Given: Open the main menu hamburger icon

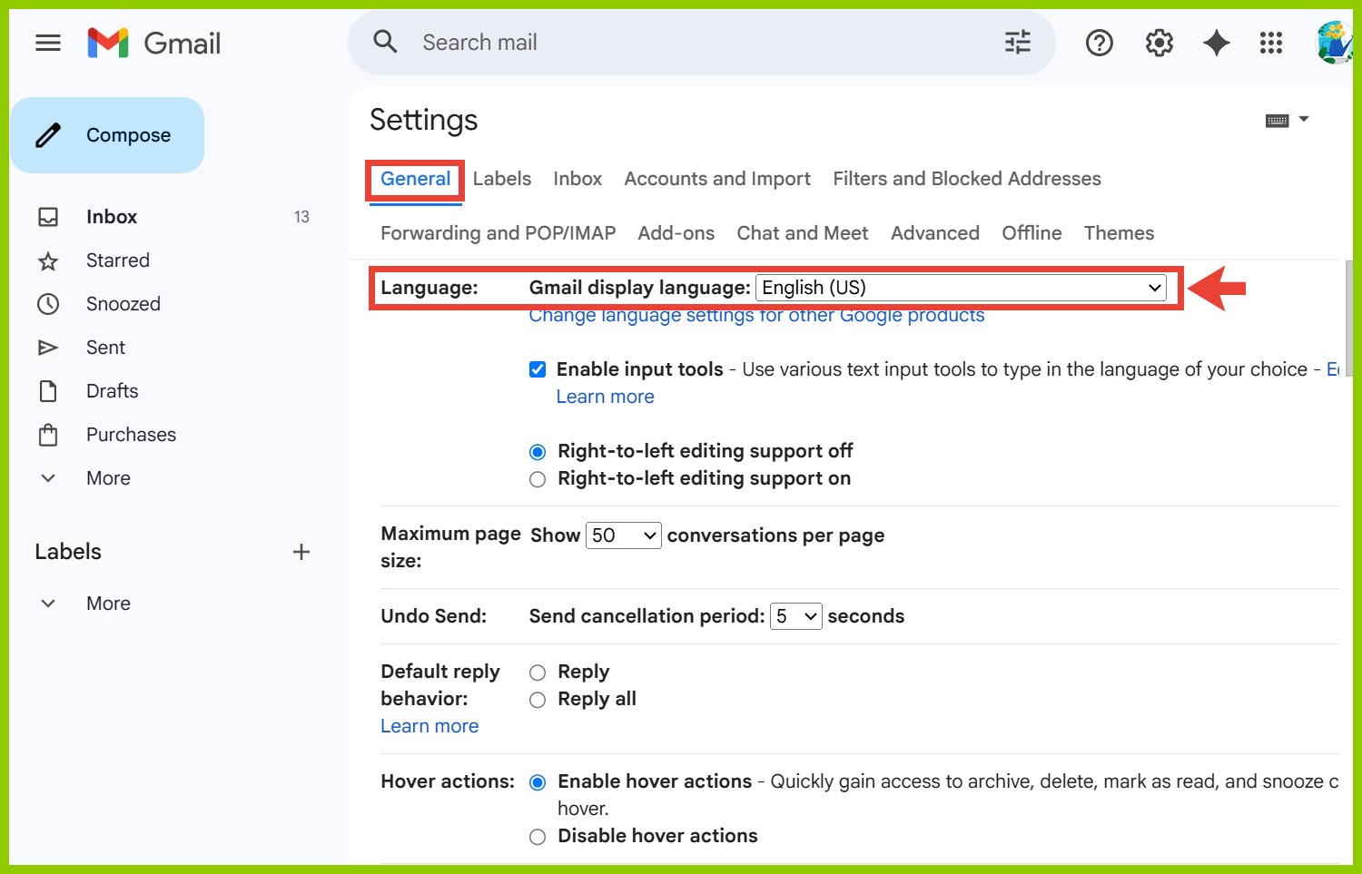Looking at the screenshot, I should (48, 43).
